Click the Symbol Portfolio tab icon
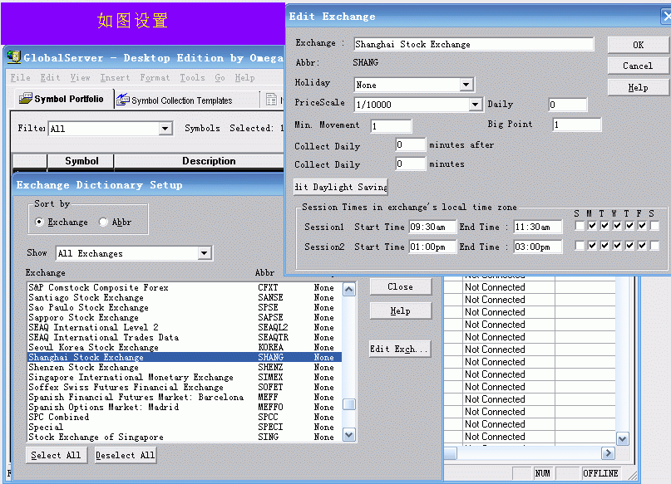671x484 pixels. click(x=25, y=99)
